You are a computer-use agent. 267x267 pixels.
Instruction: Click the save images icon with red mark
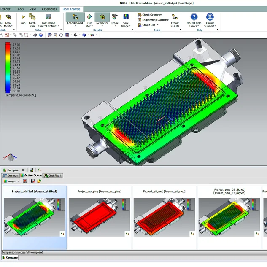(x=33, y=181)
